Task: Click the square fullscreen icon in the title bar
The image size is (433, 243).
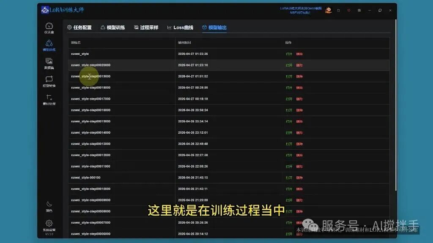Action: pos(339,11)
